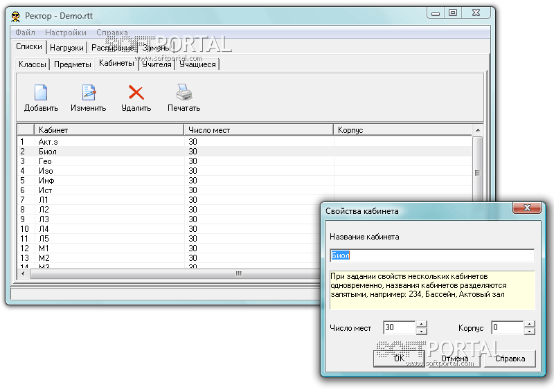This screenshot has width=554, height=389.
Task: Click the Число мест column header
Action: point(258,130)
